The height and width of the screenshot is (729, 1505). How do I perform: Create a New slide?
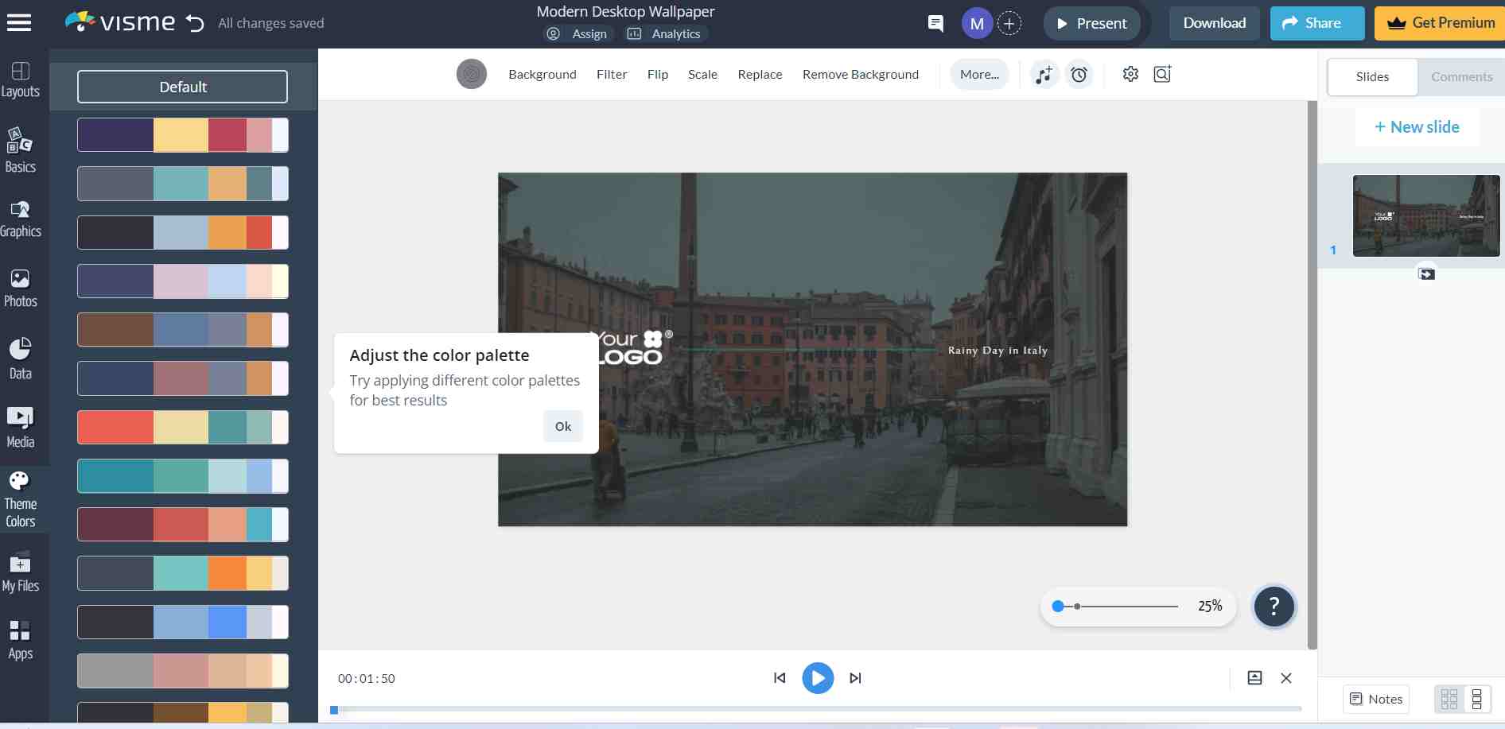[1417, 126]
